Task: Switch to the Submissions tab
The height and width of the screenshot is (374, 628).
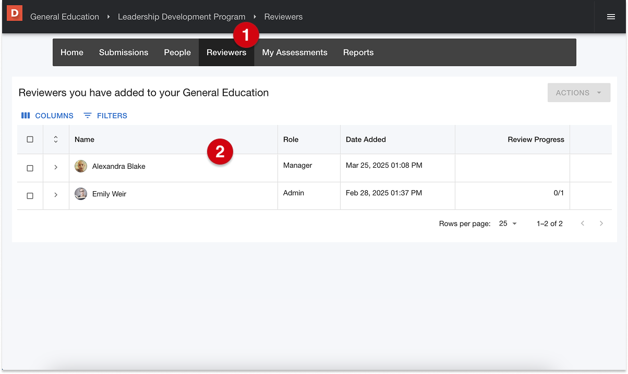Action: click(x=124, y=52)
